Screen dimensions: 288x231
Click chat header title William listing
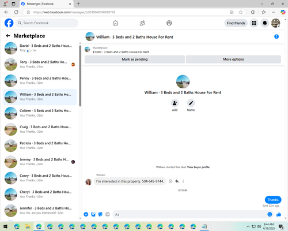[134, 37]
